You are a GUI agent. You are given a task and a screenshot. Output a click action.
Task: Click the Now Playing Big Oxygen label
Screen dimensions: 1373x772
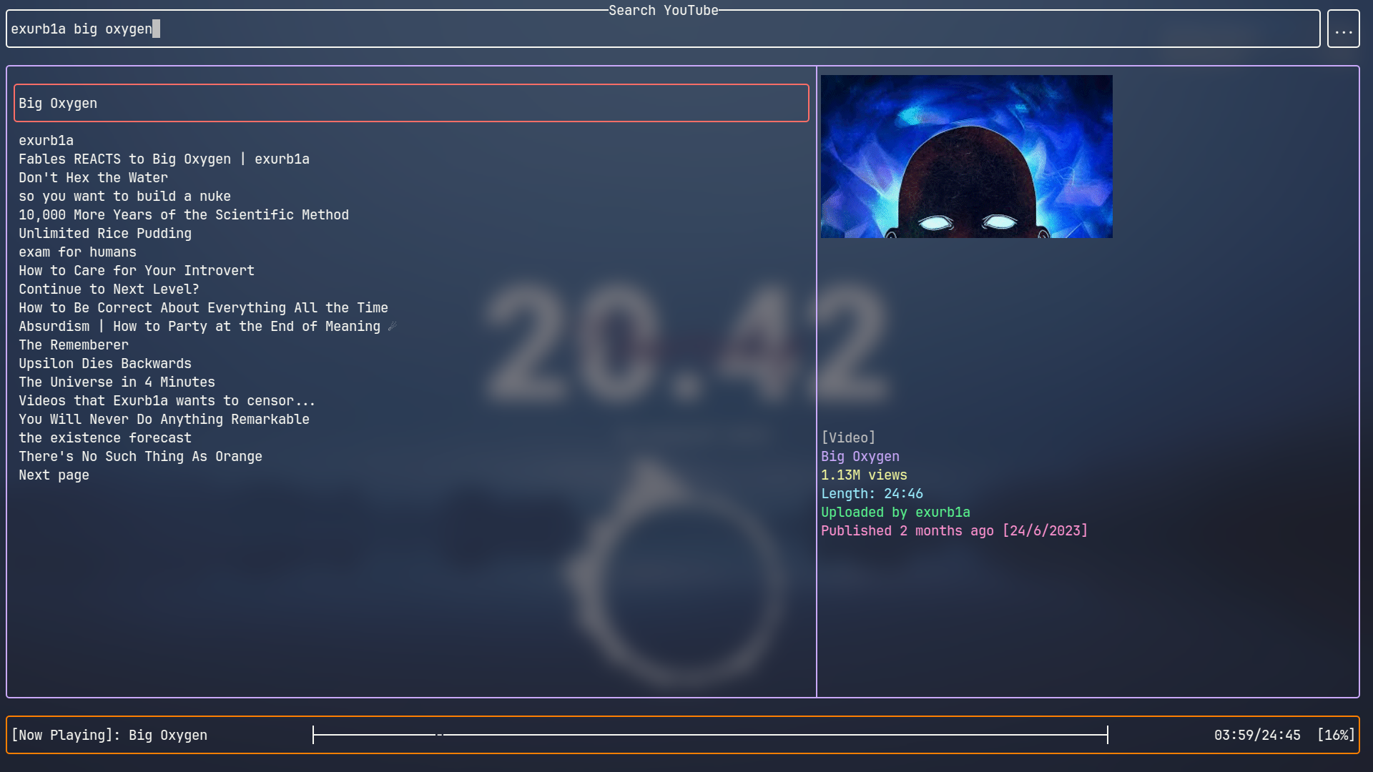click(x=109, y=736)
